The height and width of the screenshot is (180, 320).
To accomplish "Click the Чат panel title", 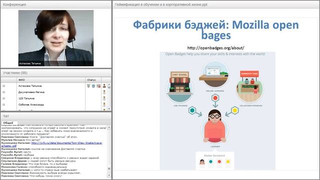I will pos(5,116).
